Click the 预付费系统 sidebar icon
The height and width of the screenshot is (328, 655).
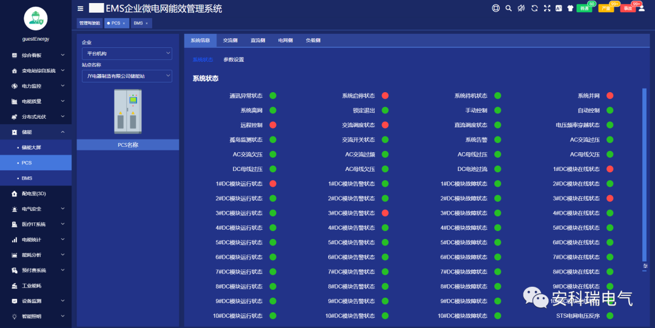(14, 270)
